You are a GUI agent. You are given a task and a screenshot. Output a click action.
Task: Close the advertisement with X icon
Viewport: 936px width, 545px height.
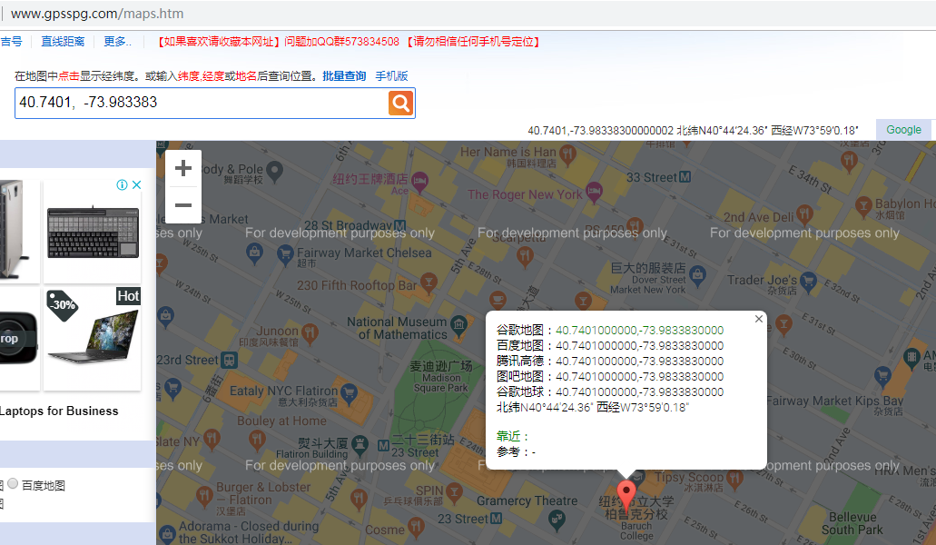137,184
